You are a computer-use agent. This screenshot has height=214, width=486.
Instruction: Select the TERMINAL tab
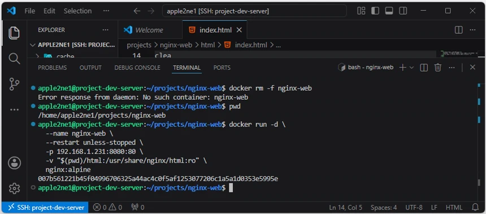186,68
